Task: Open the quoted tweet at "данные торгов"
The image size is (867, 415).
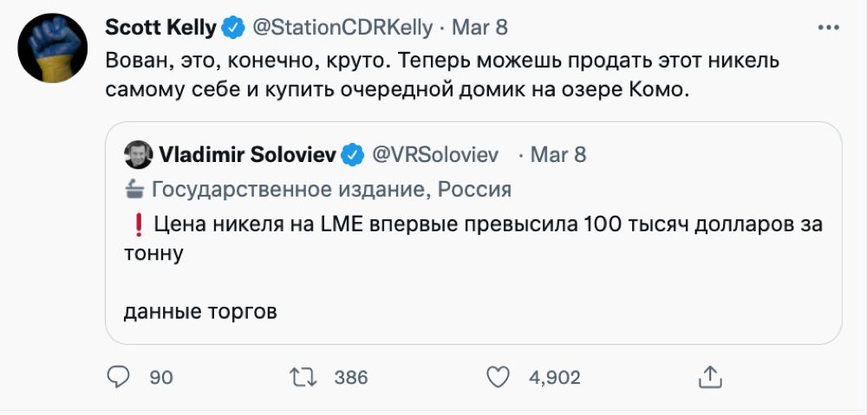Action: coord(200,311)
